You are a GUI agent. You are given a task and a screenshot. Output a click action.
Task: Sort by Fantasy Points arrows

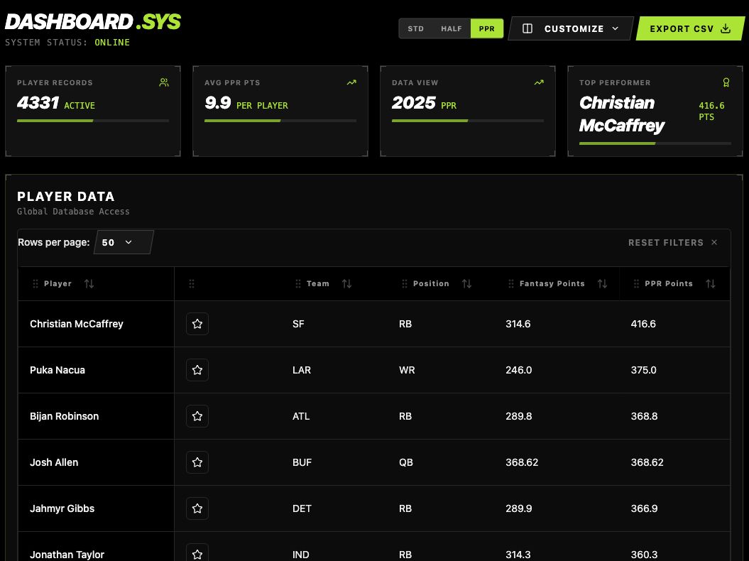coord(602,284)
